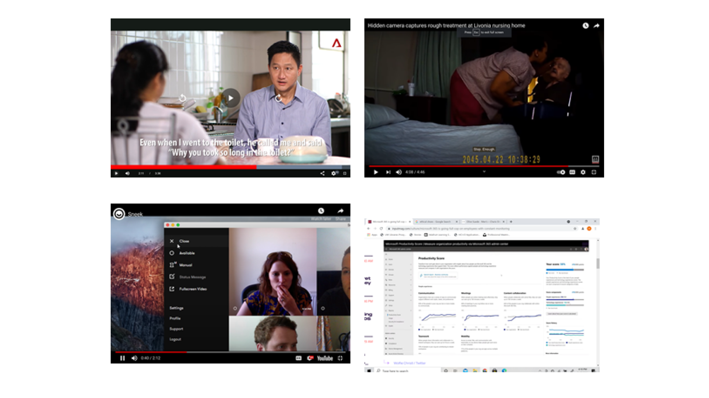Mute the Sneek video volume

pos(134,358)
